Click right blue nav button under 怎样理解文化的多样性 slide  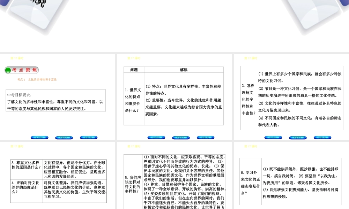(322, 138)
